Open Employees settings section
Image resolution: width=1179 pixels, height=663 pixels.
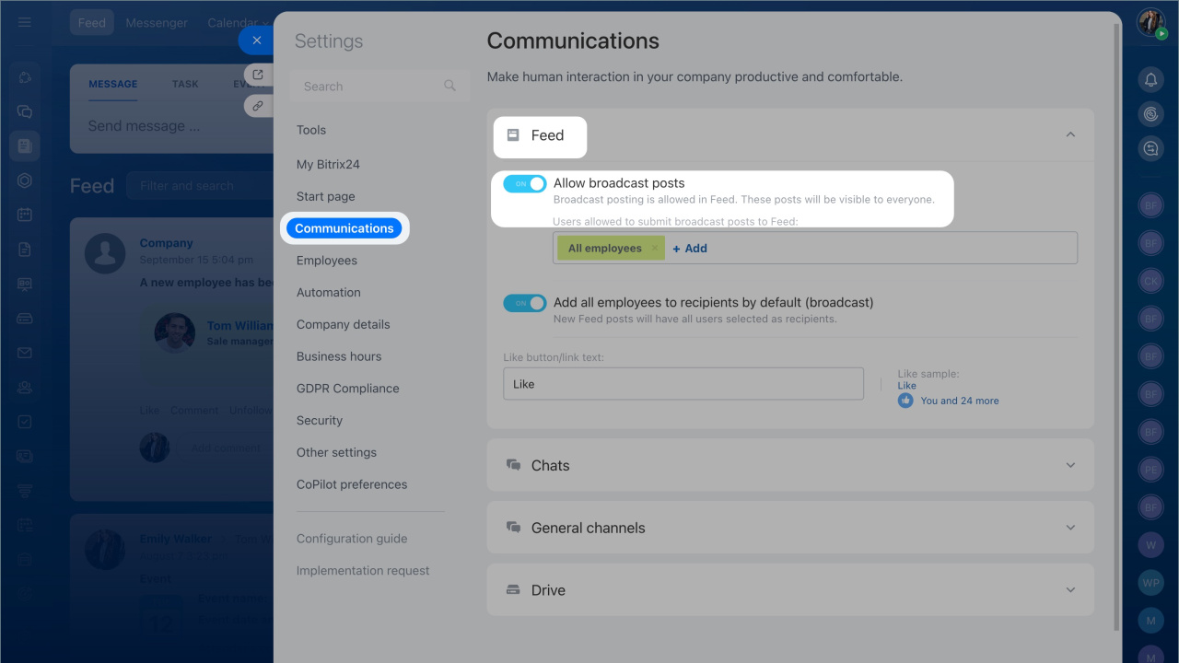pos(326,261)
